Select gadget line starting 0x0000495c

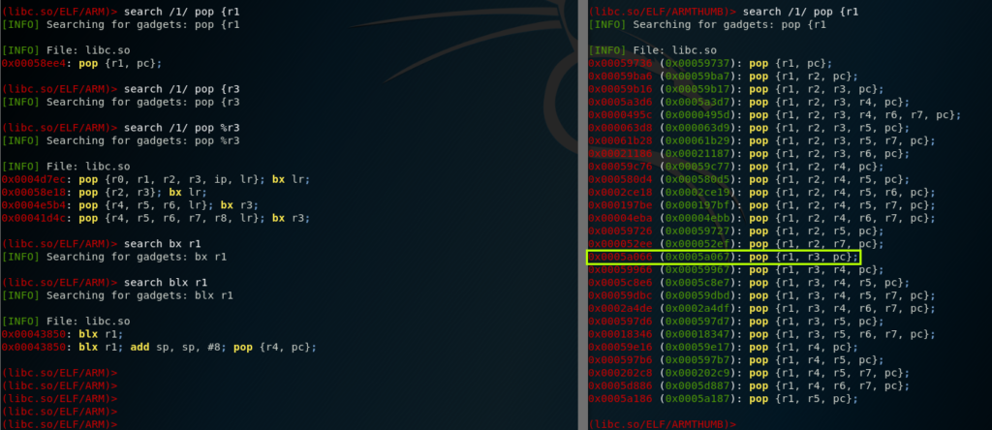point(775,115)
